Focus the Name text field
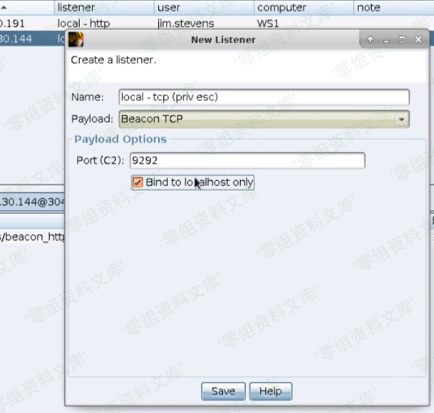Viewport: 434px width, 413px height. click(264, 98)
